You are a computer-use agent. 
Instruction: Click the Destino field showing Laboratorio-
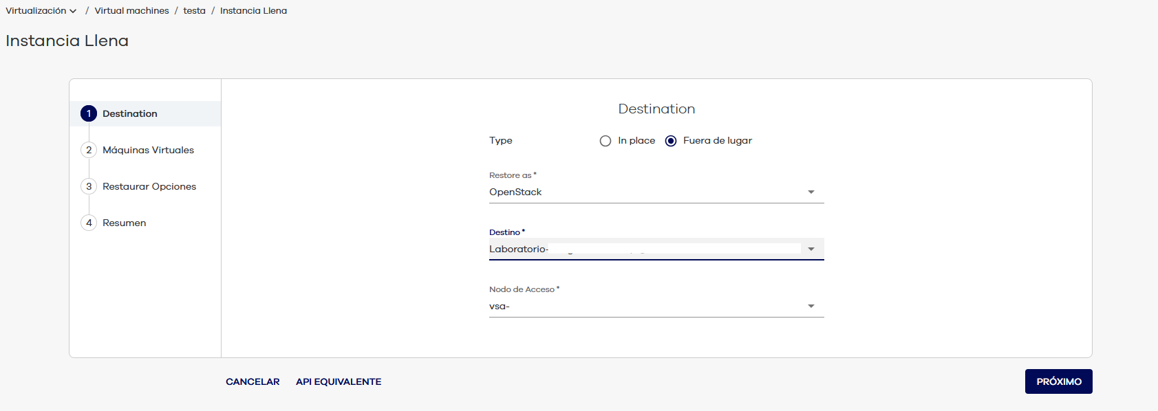[643, 249]
